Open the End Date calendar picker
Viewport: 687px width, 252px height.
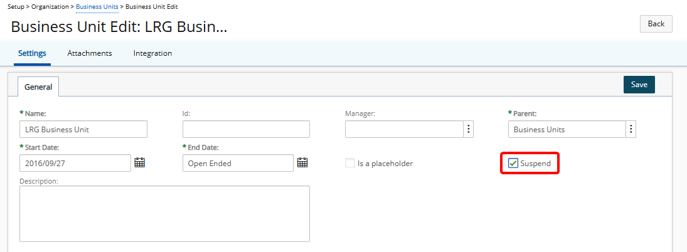pyautogui.click(x=302, y=163)
